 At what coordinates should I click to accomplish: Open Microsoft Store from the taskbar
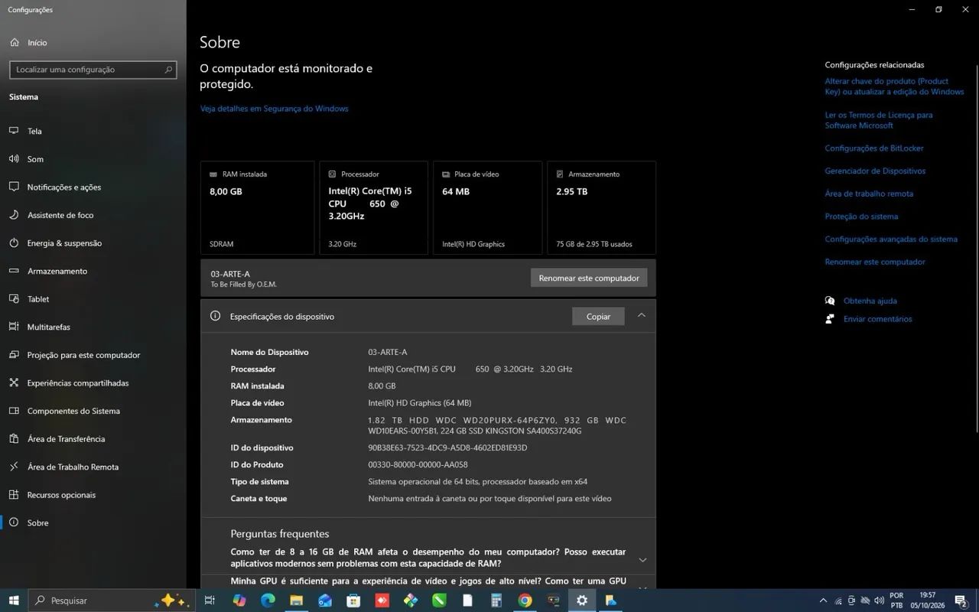tap(353, 601)
